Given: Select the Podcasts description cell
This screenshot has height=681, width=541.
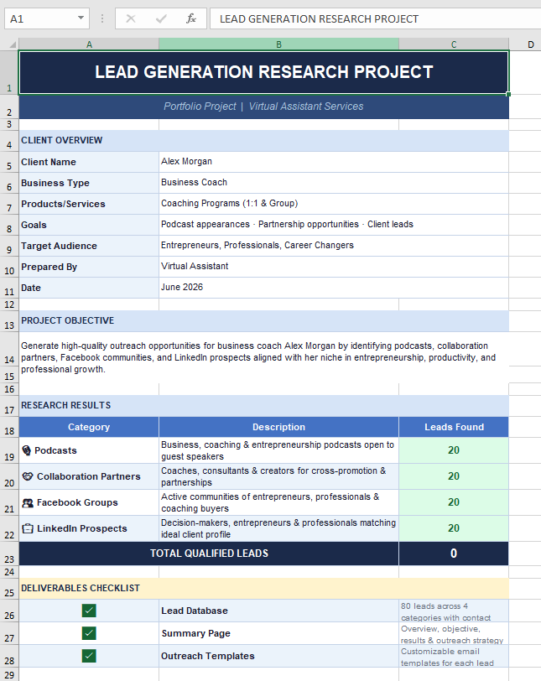Looking at the screenshot, I should [x=278, y=450].
